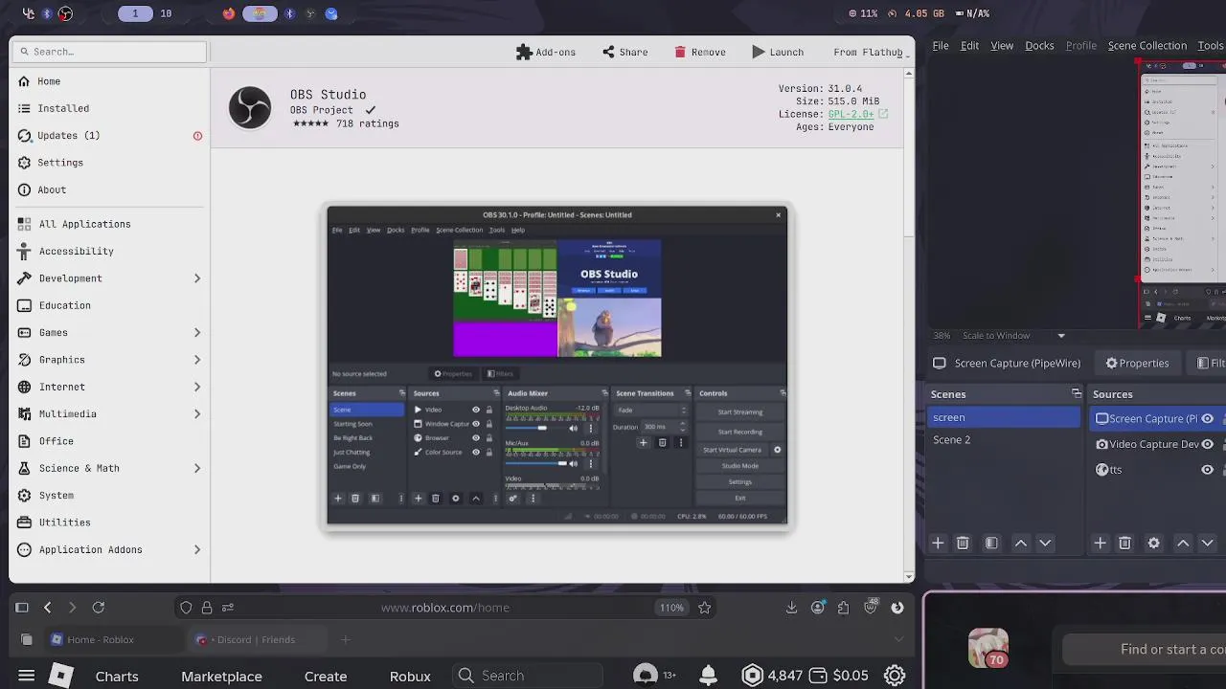Viewport: 1226px width, 689px height.
Task: Move the selected scene down
Action: click(x=1045, y=544)
